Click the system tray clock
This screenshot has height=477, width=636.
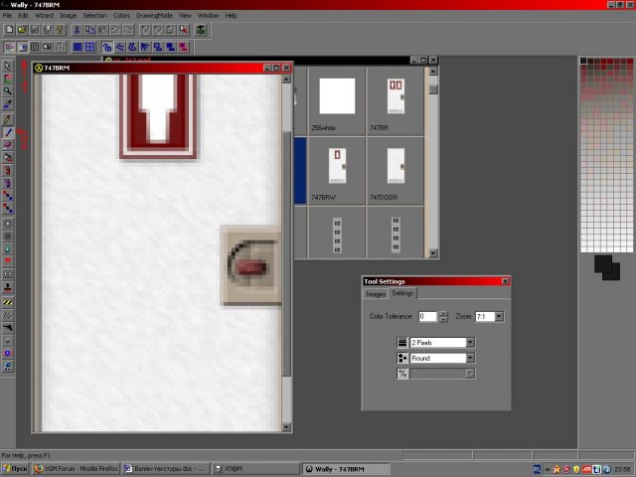pos(622,469)
